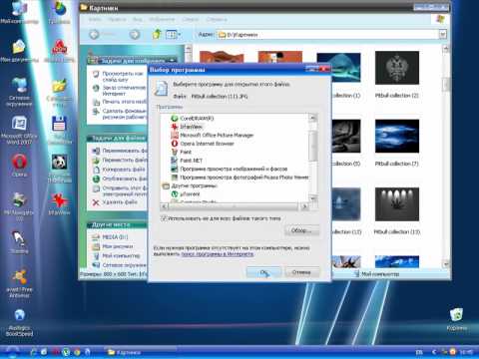Select CorelDRAW in the program list
479x359 pixels.
(197, 118)
